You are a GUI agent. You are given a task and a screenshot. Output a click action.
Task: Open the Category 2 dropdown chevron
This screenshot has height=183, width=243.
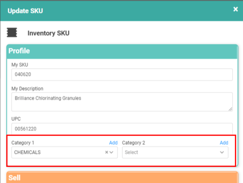[222, 152]
